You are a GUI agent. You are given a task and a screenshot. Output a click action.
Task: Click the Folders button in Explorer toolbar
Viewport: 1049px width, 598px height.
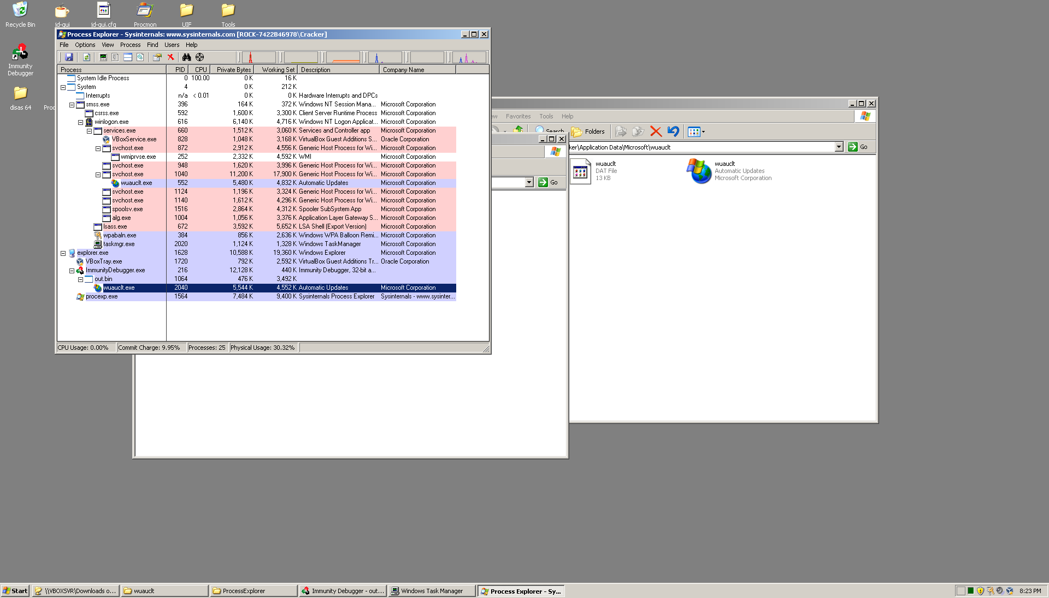tap(588, 131)
